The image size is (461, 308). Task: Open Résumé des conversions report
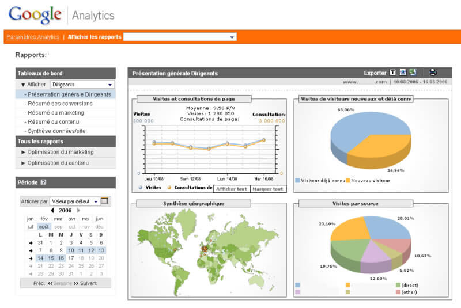click(60, 104)
